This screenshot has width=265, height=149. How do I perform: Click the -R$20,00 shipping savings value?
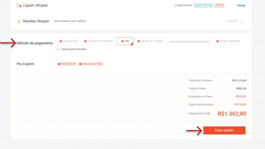tap(241, 97)
